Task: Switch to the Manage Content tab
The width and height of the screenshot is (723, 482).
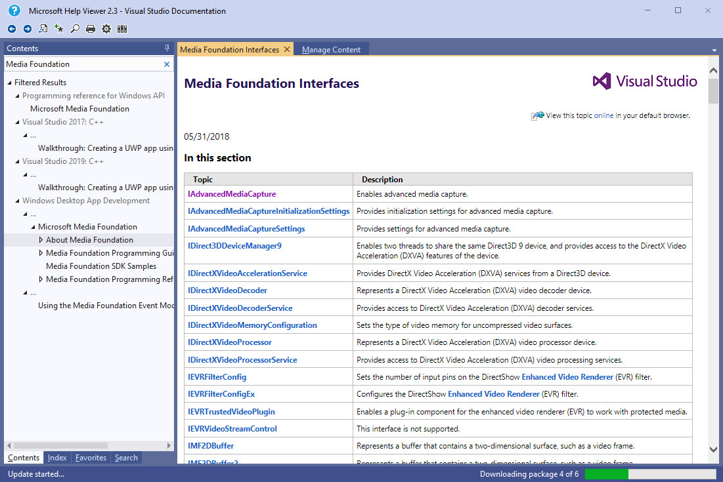Action: (331, 50)
